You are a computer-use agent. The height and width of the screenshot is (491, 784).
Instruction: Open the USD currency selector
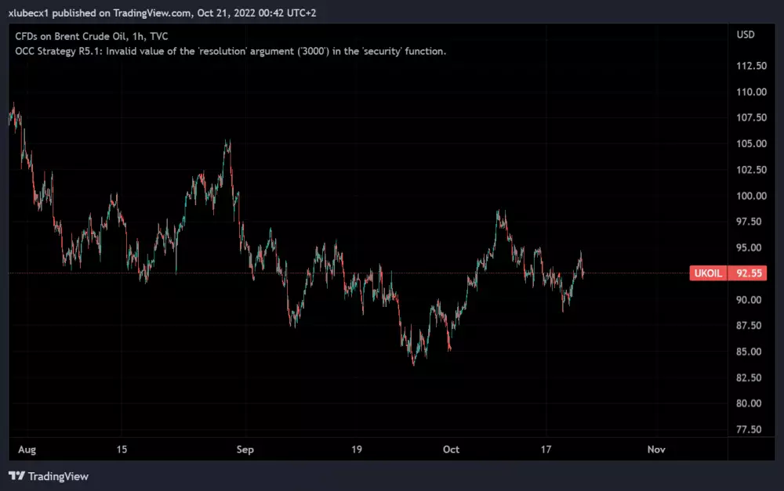point(745,36)
